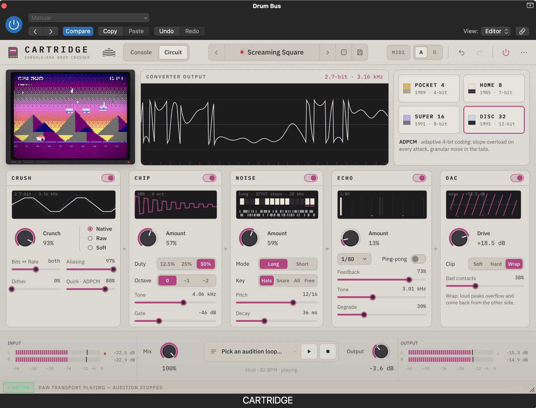Click the Cartridge undo arrow icon
This screenshot has height=408, width=536.
pos(461,52)
